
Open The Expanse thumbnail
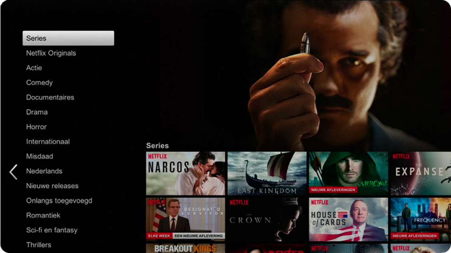(421, 174)
